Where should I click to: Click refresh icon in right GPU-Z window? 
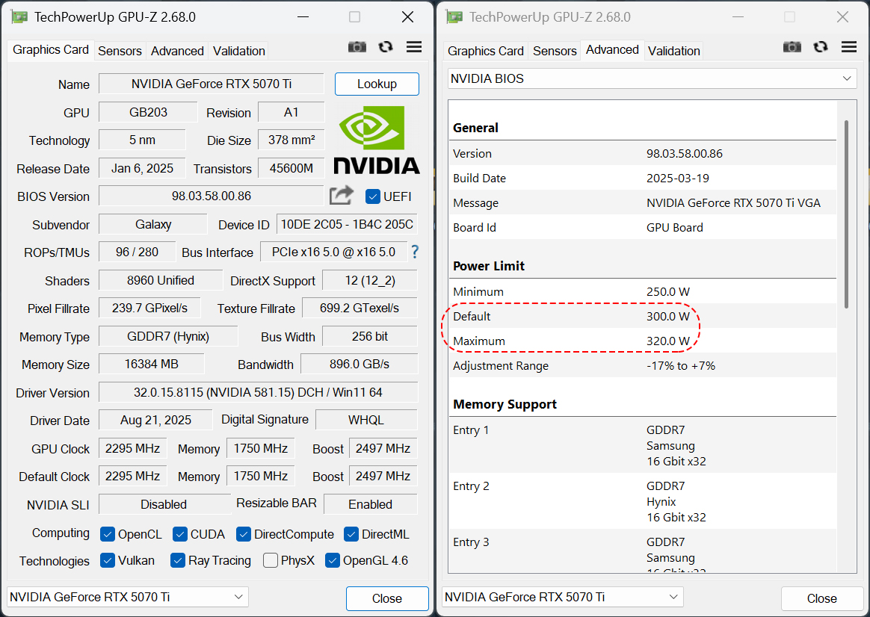tap(821, 47)
